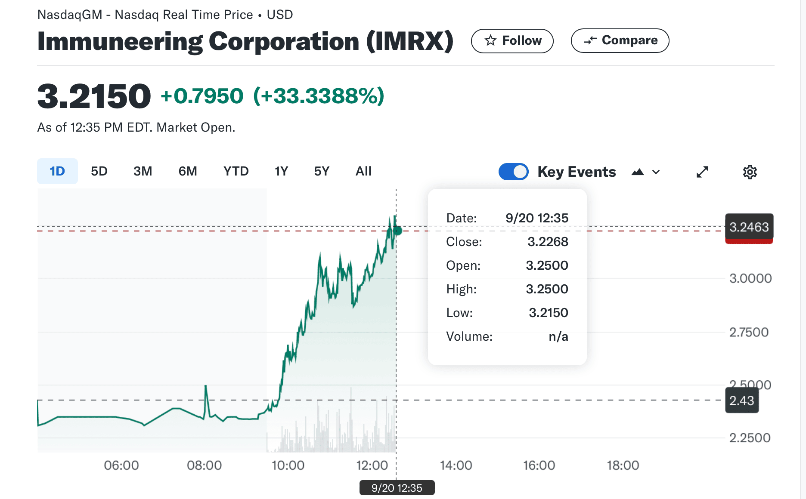
Task: Open full screen chart with expand icon
Action: (702, 172)
